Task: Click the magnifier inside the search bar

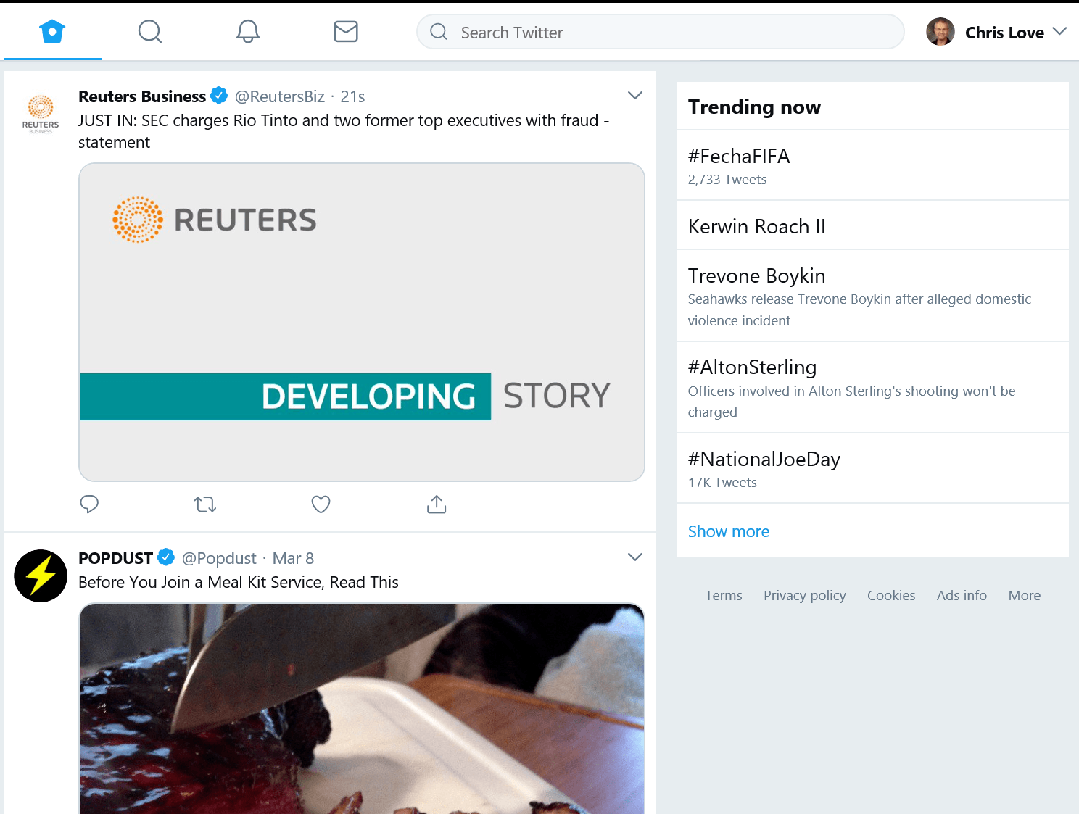Action: [439, 32]
